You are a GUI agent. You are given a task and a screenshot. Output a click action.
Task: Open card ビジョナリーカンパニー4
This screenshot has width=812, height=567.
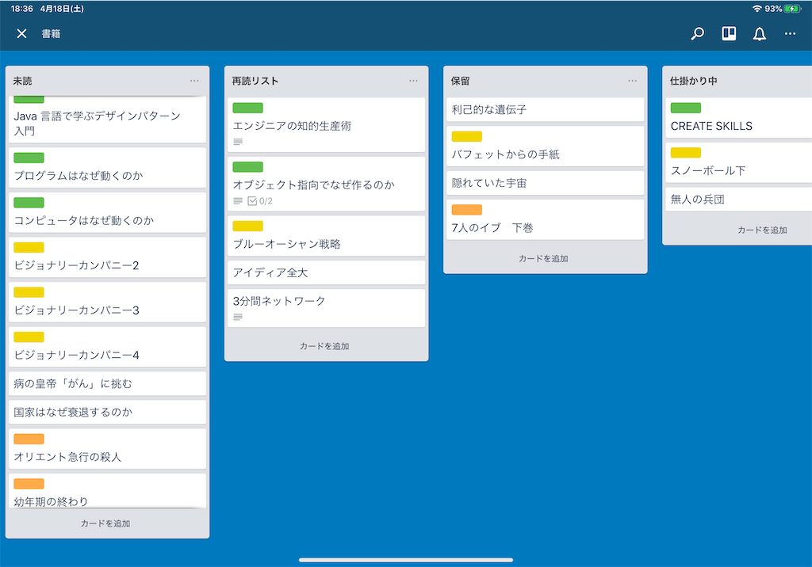pyautogui.click(x=107, y=347)
